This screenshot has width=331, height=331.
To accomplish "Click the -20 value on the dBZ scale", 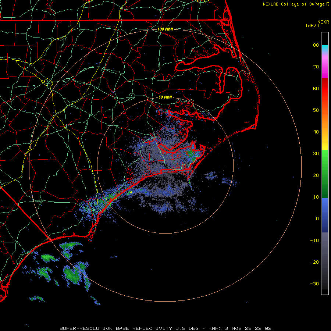I will [314, 262].
